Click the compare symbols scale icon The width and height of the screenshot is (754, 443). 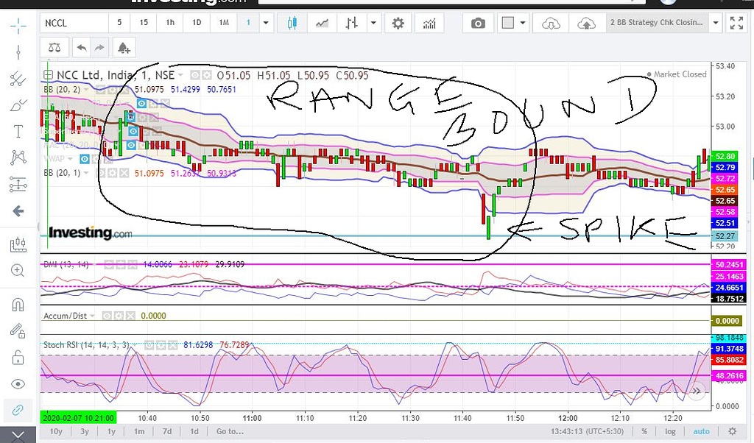click(x=54, y=48)
